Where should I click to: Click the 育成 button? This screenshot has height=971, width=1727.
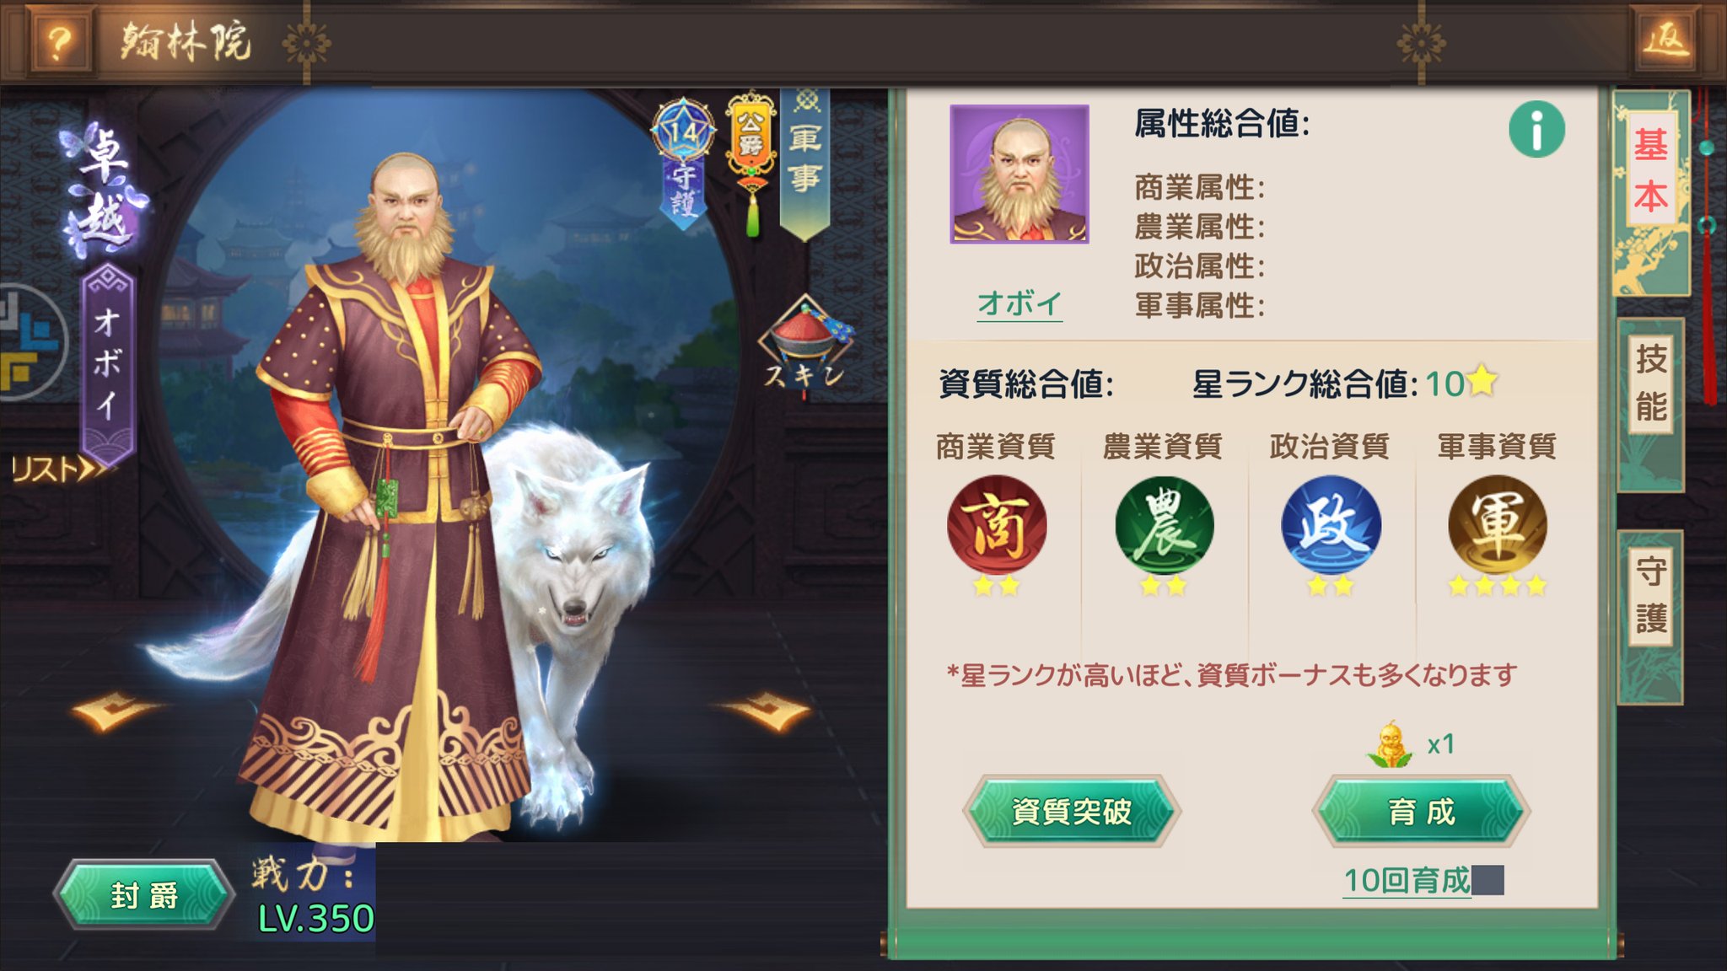pos(1422,811)
